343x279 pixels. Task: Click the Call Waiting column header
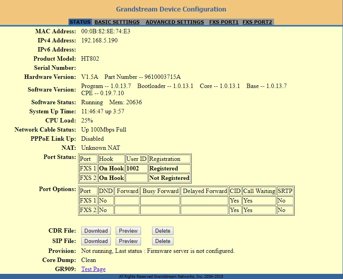pos(259,191)
